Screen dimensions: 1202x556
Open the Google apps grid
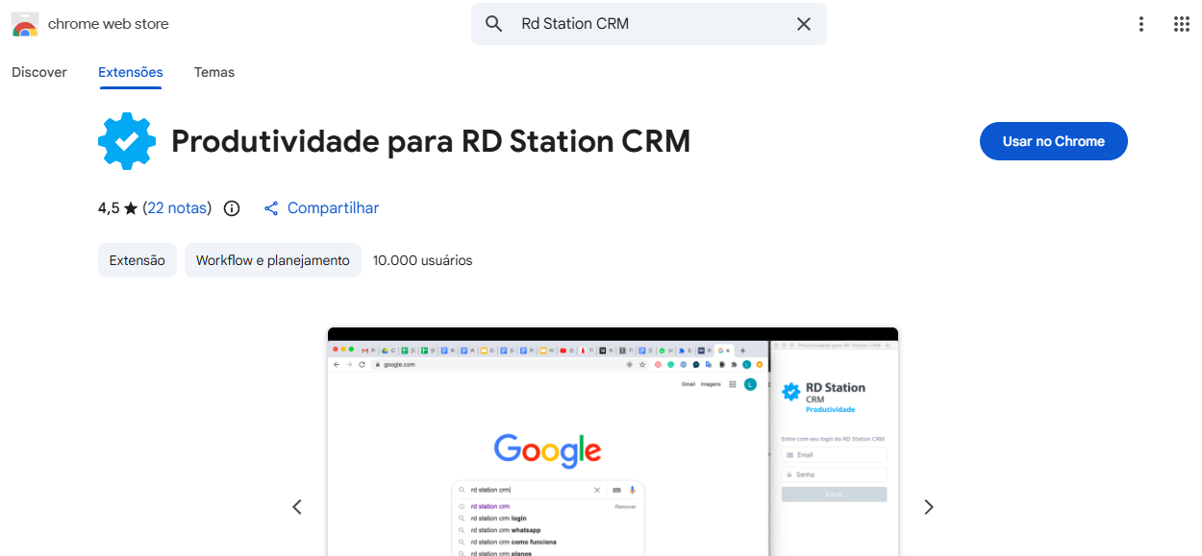pyautogui.click(x=1182, y=24)
